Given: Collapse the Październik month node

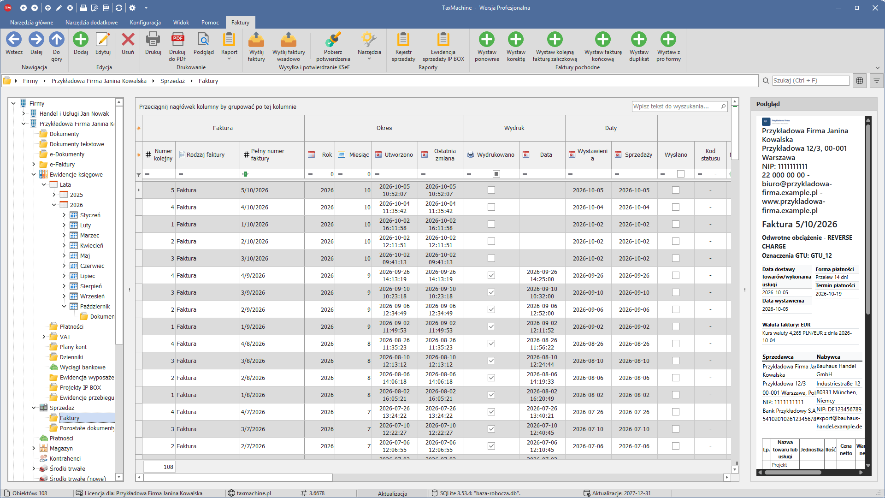Looking at the screenshot, I should click(x=64, y=306).
